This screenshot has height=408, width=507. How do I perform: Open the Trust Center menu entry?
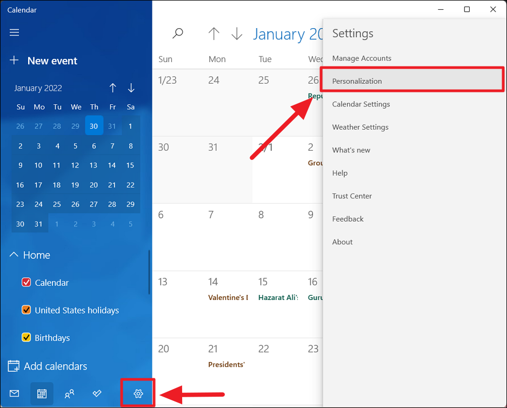point(352,196)
